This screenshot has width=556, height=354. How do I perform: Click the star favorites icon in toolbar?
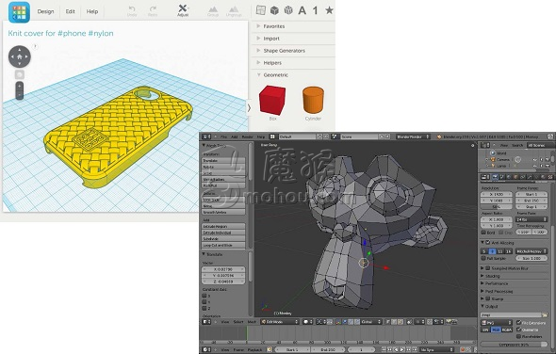pos(329,10)
